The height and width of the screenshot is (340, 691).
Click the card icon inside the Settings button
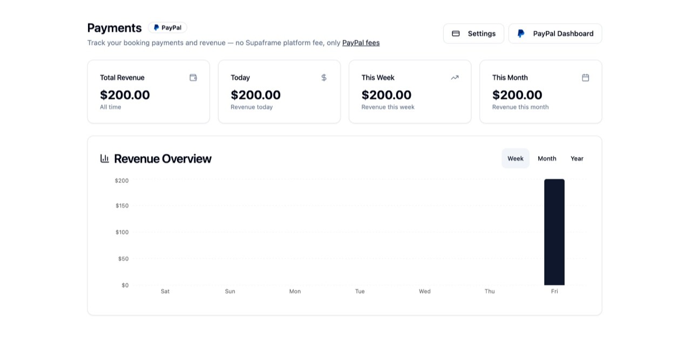pyautogui.click(x=456, y=33)
